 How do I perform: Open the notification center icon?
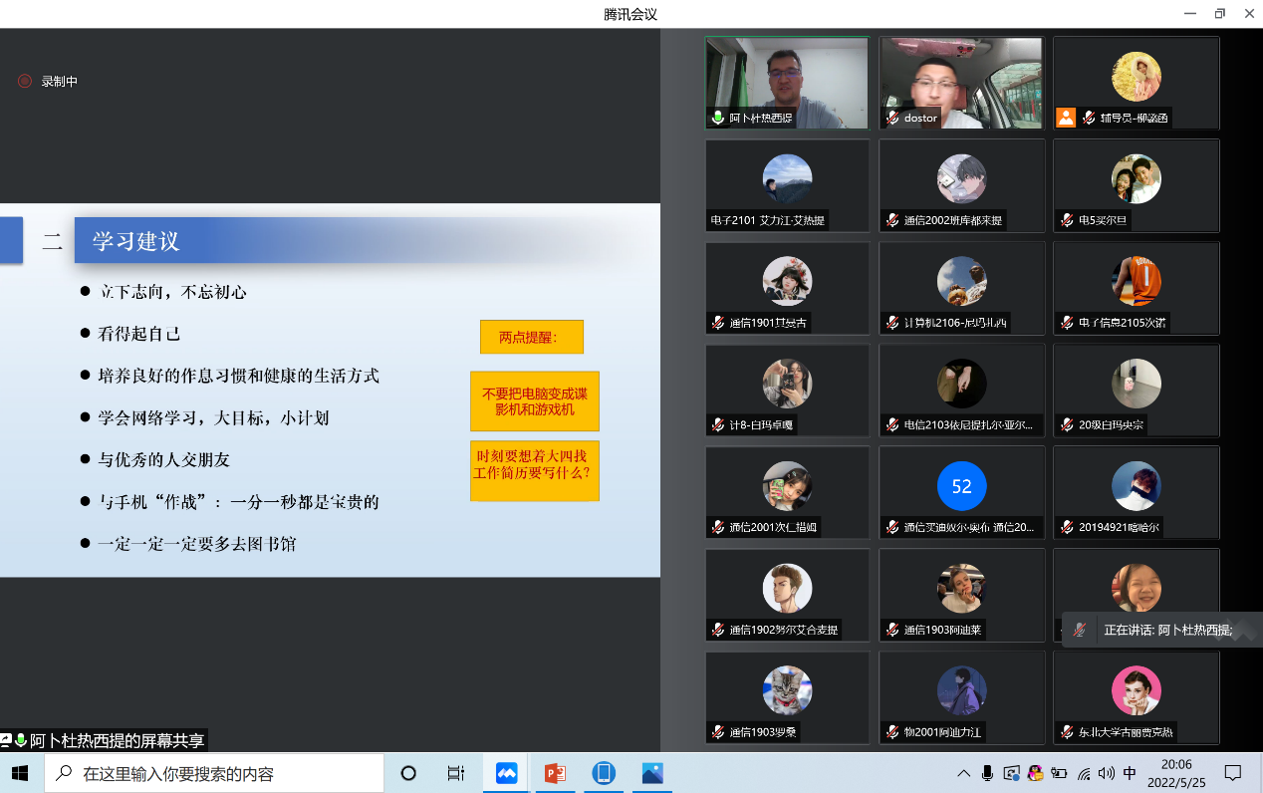click(x=1232, y=773)
